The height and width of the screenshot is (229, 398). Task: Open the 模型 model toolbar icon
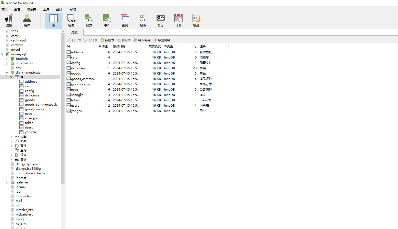[196, 21]
